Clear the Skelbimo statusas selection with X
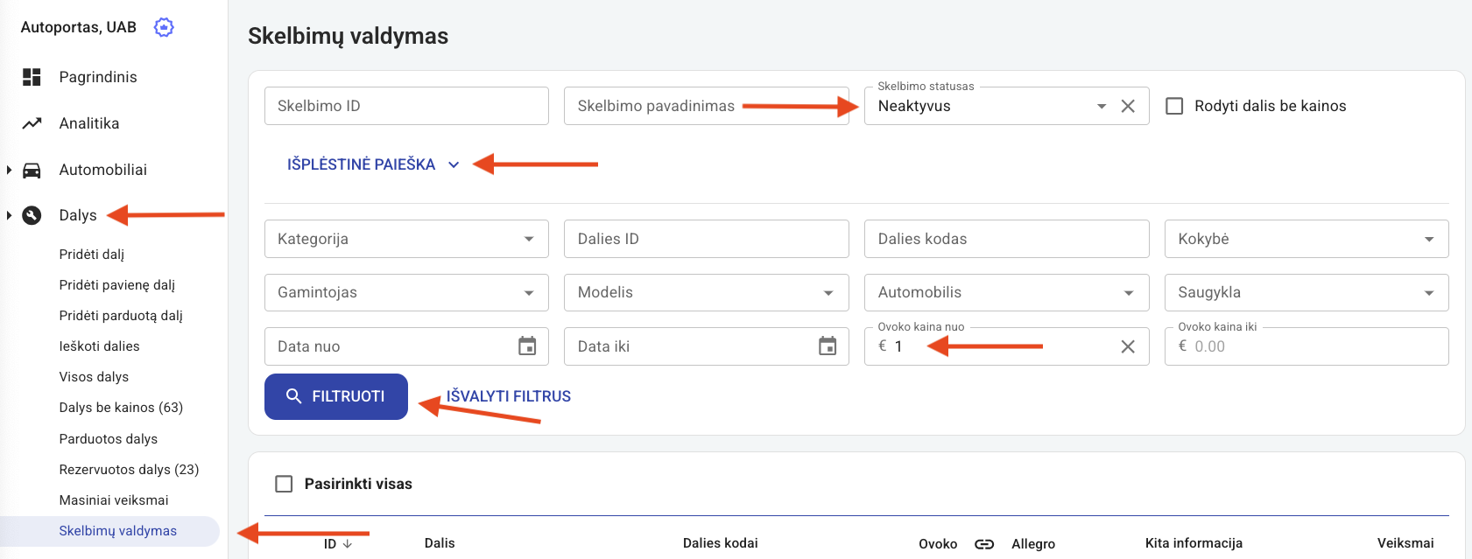 click(1128, 106)
